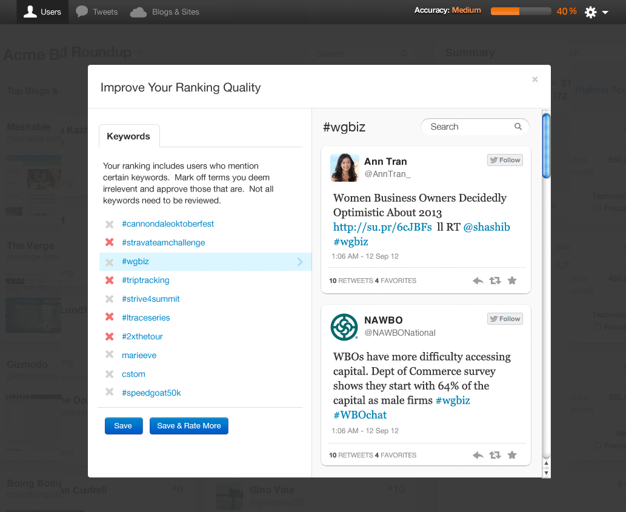Viewport: 626px width, 512px height.
Task: Open the su.pr link in Ann's tweet
Action: 382,227
